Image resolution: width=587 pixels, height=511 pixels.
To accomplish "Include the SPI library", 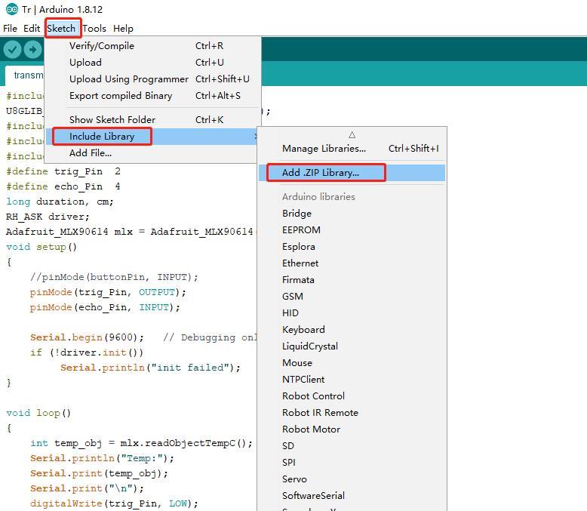I will [x=352, y=462].
